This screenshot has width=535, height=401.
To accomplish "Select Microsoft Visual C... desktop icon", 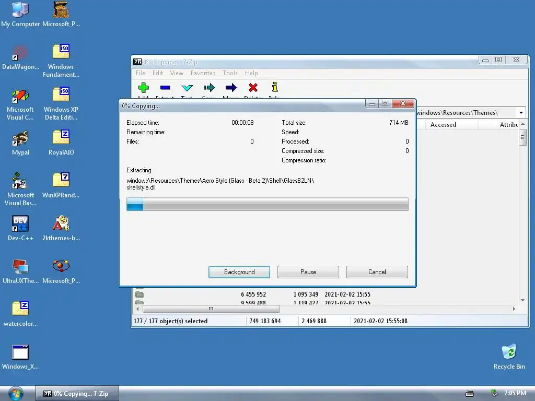I will pyautogui.click(x=20, y=104).
